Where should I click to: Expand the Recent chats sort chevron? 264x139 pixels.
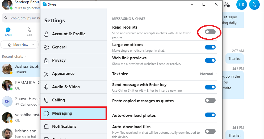point(26,56)
